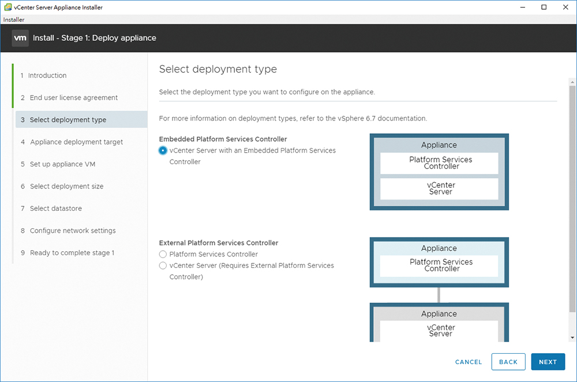
Task: Open the Installer menu
Action: [x=14, y=20]
